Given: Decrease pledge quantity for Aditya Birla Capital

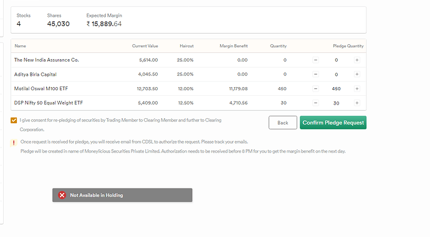Looking at the screenshot, I should (315, 74).
